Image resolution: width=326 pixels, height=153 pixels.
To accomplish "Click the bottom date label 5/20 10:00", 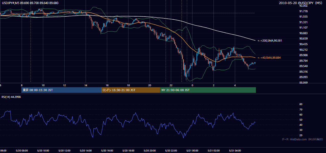I will pos(43,150).
